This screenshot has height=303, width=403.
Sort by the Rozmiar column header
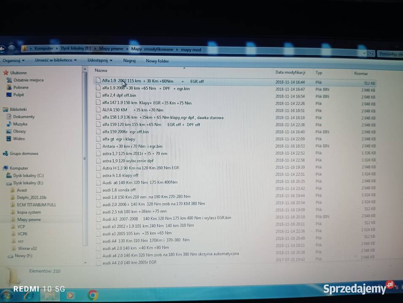pyautogui.click(x=361, y=73)
